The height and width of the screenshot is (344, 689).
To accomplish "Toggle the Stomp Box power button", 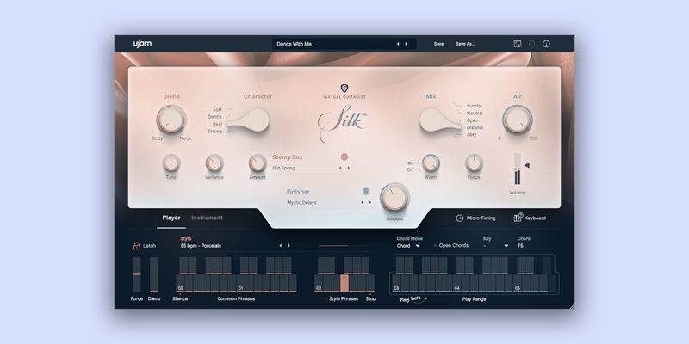I will pos(344,157).
